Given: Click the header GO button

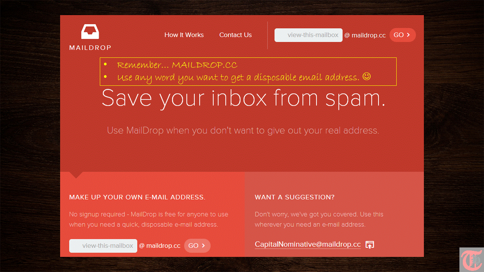Looking at the screenshot, I should tap(403, 35).
